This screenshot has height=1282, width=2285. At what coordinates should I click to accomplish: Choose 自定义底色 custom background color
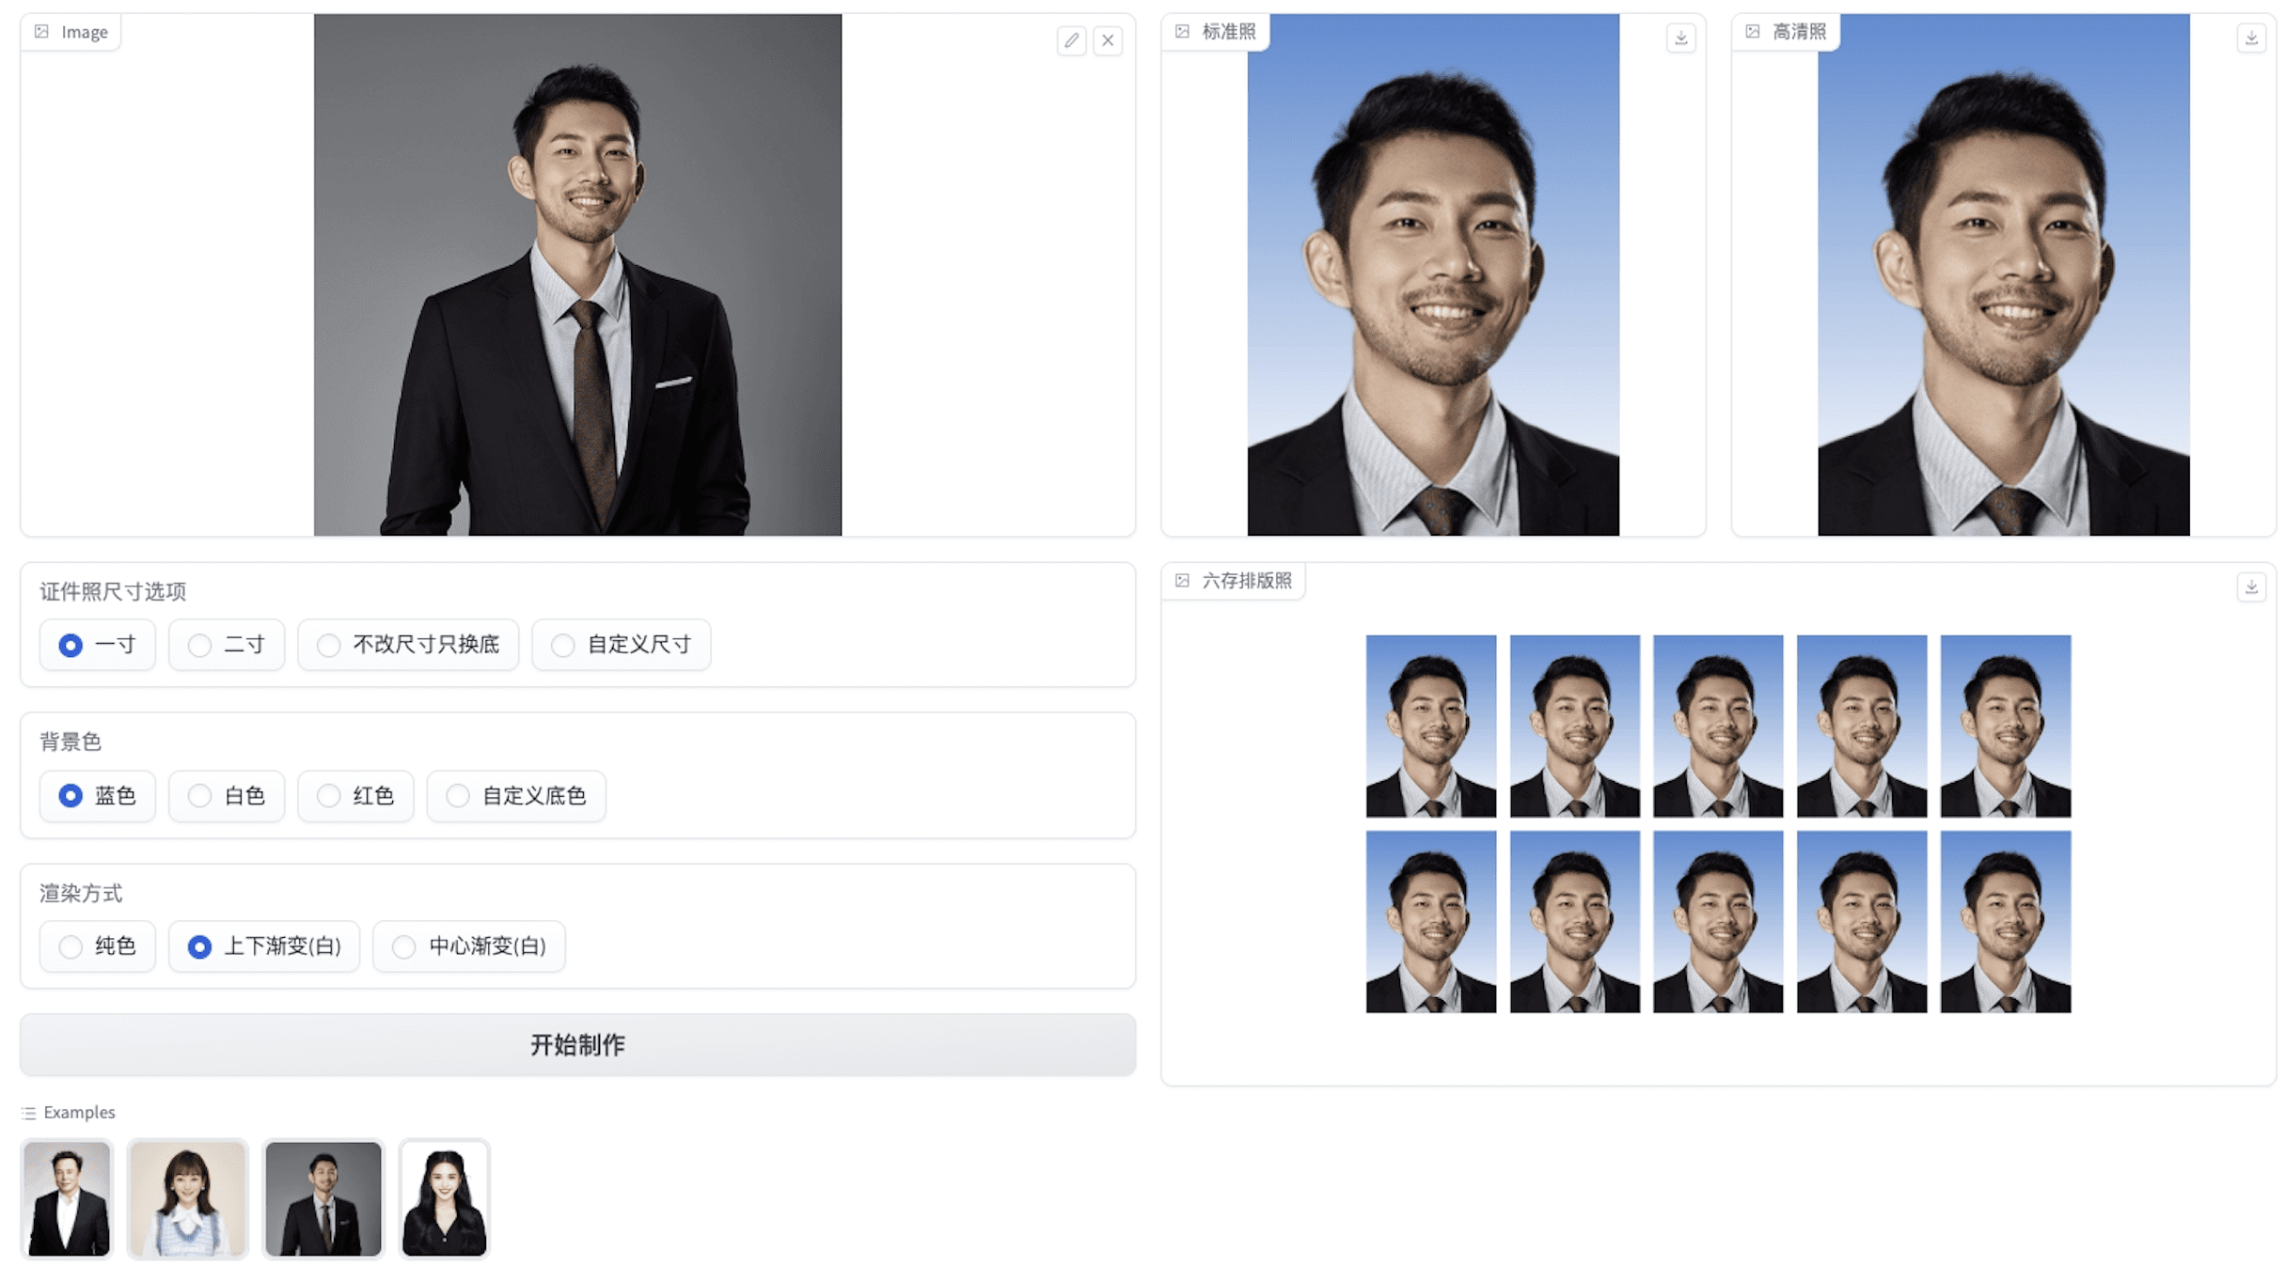click(516, 796)
